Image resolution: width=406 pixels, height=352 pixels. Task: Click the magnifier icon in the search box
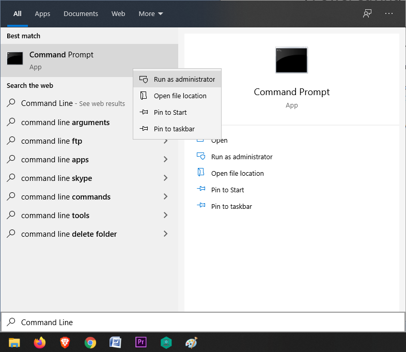[x=11, y=322]
